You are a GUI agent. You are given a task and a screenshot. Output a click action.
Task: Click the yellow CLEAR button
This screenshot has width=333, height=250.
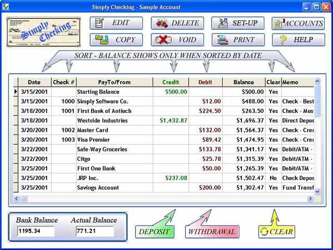click(277, 231)
